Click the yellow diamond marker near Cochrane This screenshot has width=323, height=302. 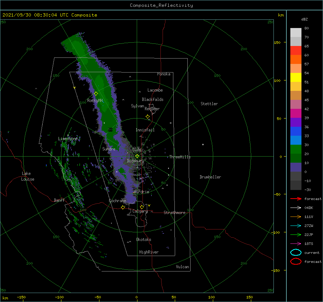click(123, 207)
